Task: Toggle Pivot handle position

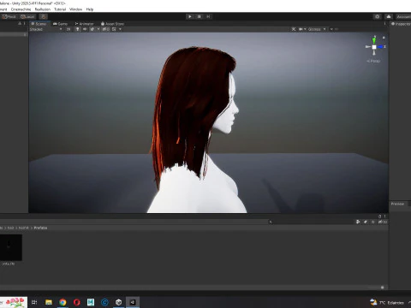Action: point(9,16)
